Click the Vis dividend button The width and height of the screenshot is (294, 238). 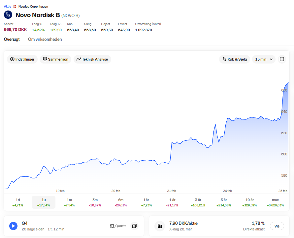277,226
